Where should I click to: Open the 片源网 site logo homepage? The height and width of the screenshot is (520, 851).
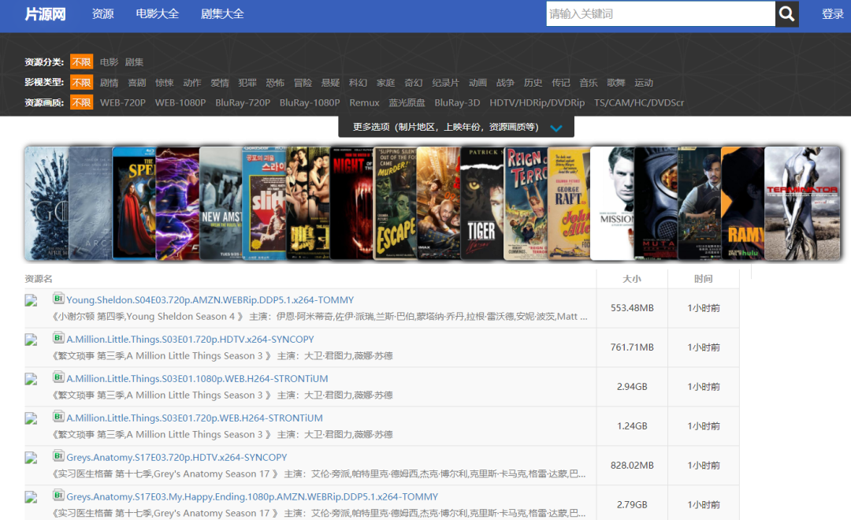click(45, 14)
